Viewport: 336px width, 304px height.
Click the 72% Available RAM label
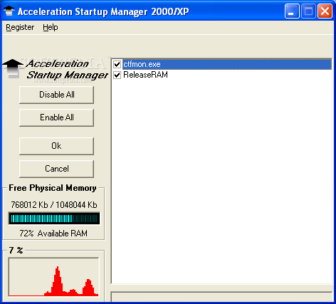pos(53,234)
